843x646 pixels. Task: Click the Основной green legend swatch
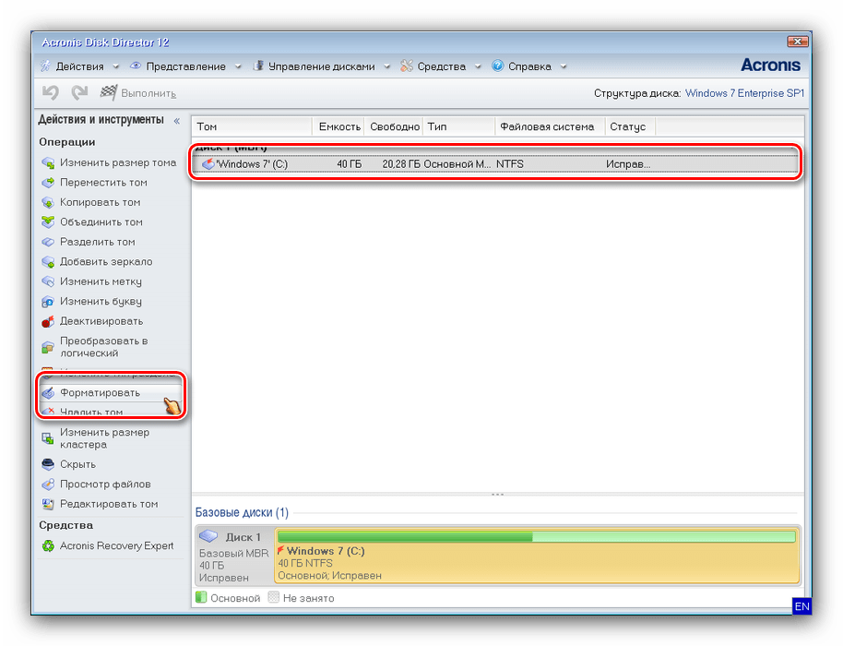pyautogui.click(x=201, y=597)
